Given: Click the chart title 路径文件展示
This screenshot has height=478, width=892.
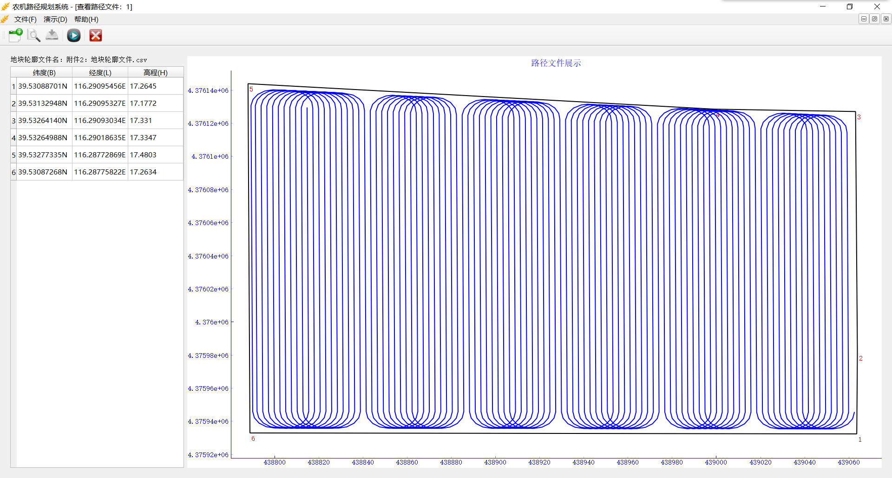Looking at the screenshot, I should [556, 63].
